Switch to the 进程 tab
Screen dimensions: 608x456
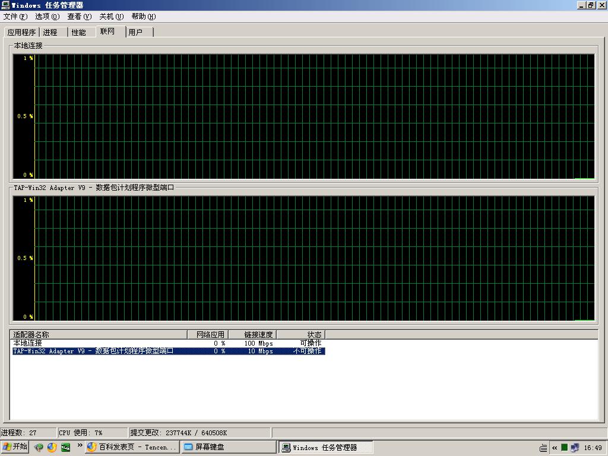(x=53, y=33)
